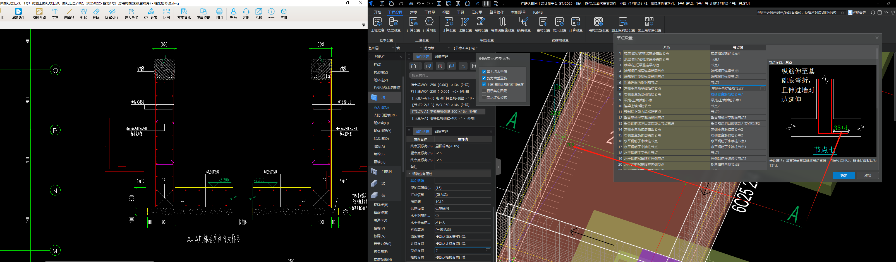Open 文字查找 text search
The height and width of the screenshot is (262, 896).
click(184, 14)
